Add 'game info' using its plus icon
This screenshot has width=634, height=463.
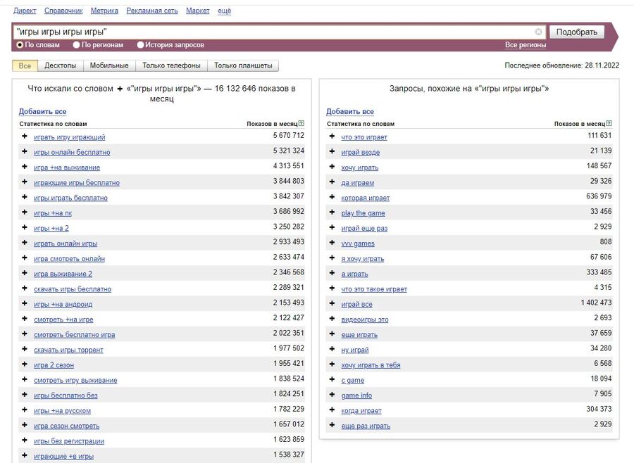click(x=332, y=394)
